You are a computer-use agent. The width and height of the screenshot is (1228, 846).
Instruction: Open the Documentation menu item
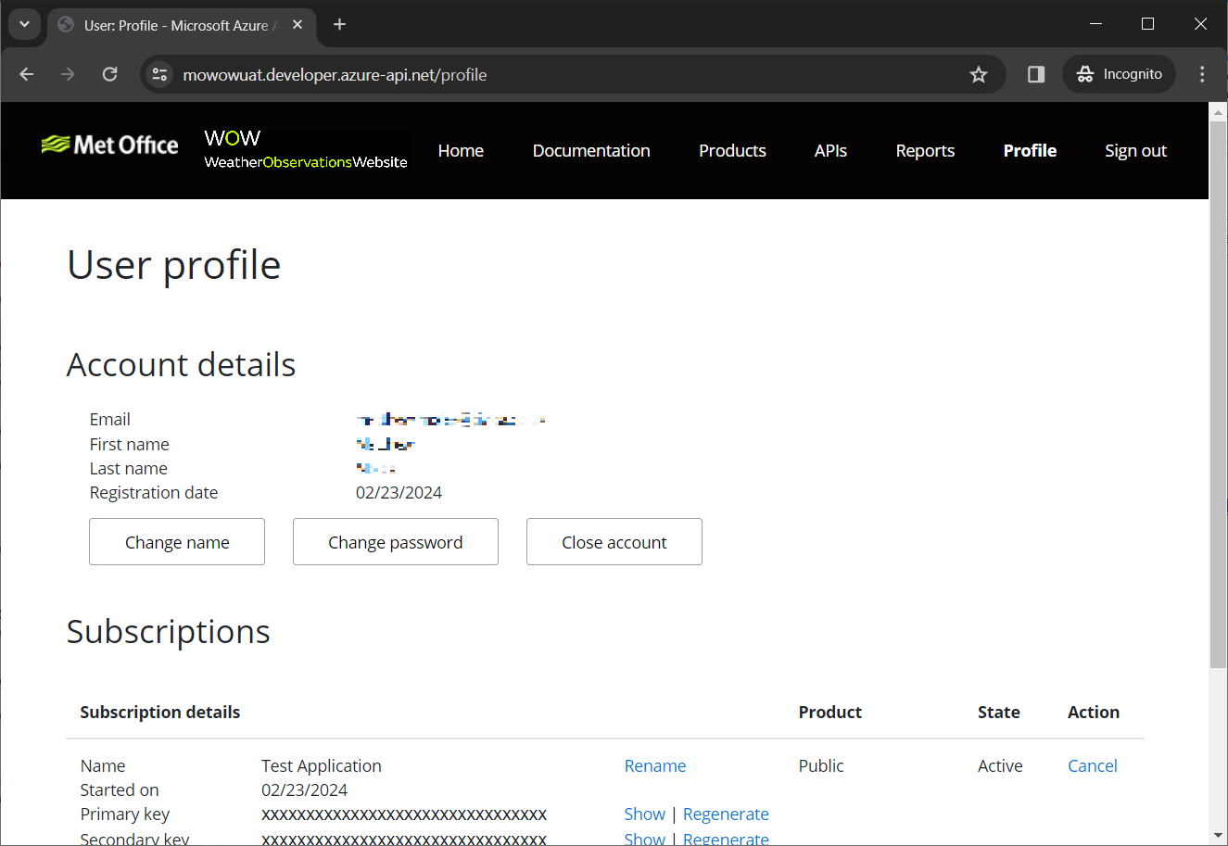[590, 150]
